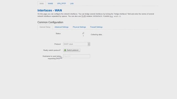Focus the DHCP hostname input field
The image size is (177, 99).
click(77, 56)
